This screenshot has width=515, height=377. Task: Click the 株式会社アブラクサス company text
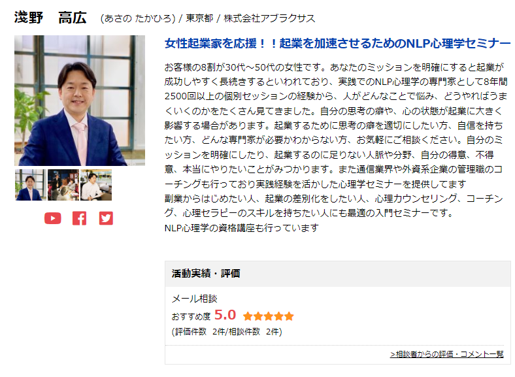269,18
